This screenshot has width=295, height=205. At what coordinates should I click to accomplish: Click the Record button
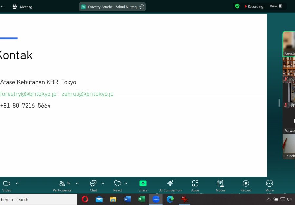pos(246,186)
